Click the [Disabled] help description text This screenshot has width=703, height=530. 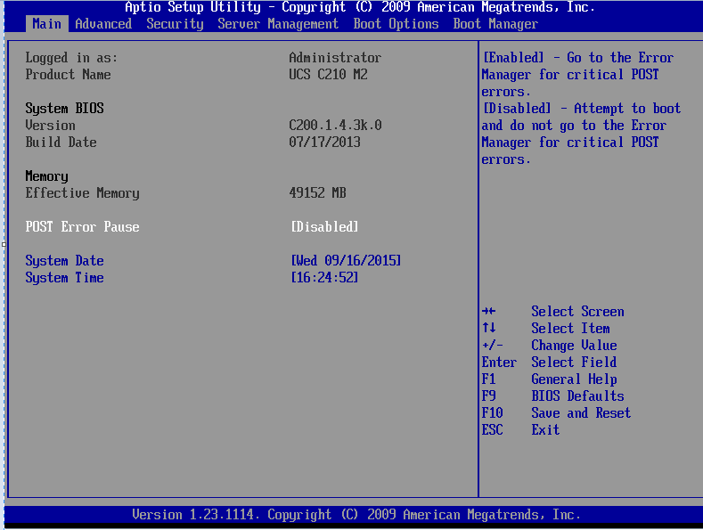coord(581,134)
